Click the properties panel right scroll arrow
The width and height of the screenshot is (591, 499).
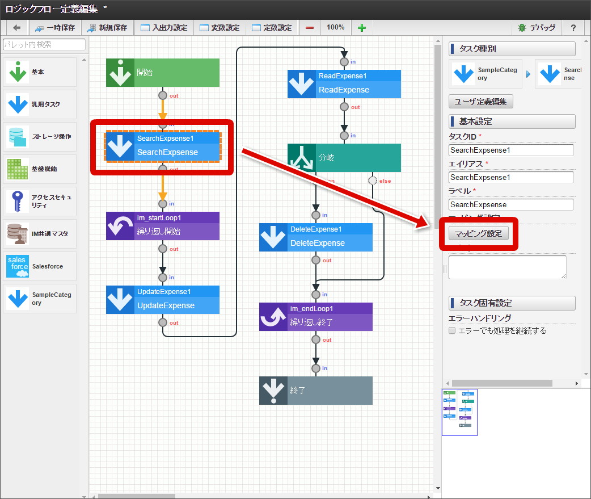tap(576, 383)
